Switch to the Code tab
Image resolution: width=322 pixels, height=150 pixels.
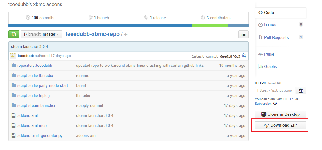(x=280, y=12)
